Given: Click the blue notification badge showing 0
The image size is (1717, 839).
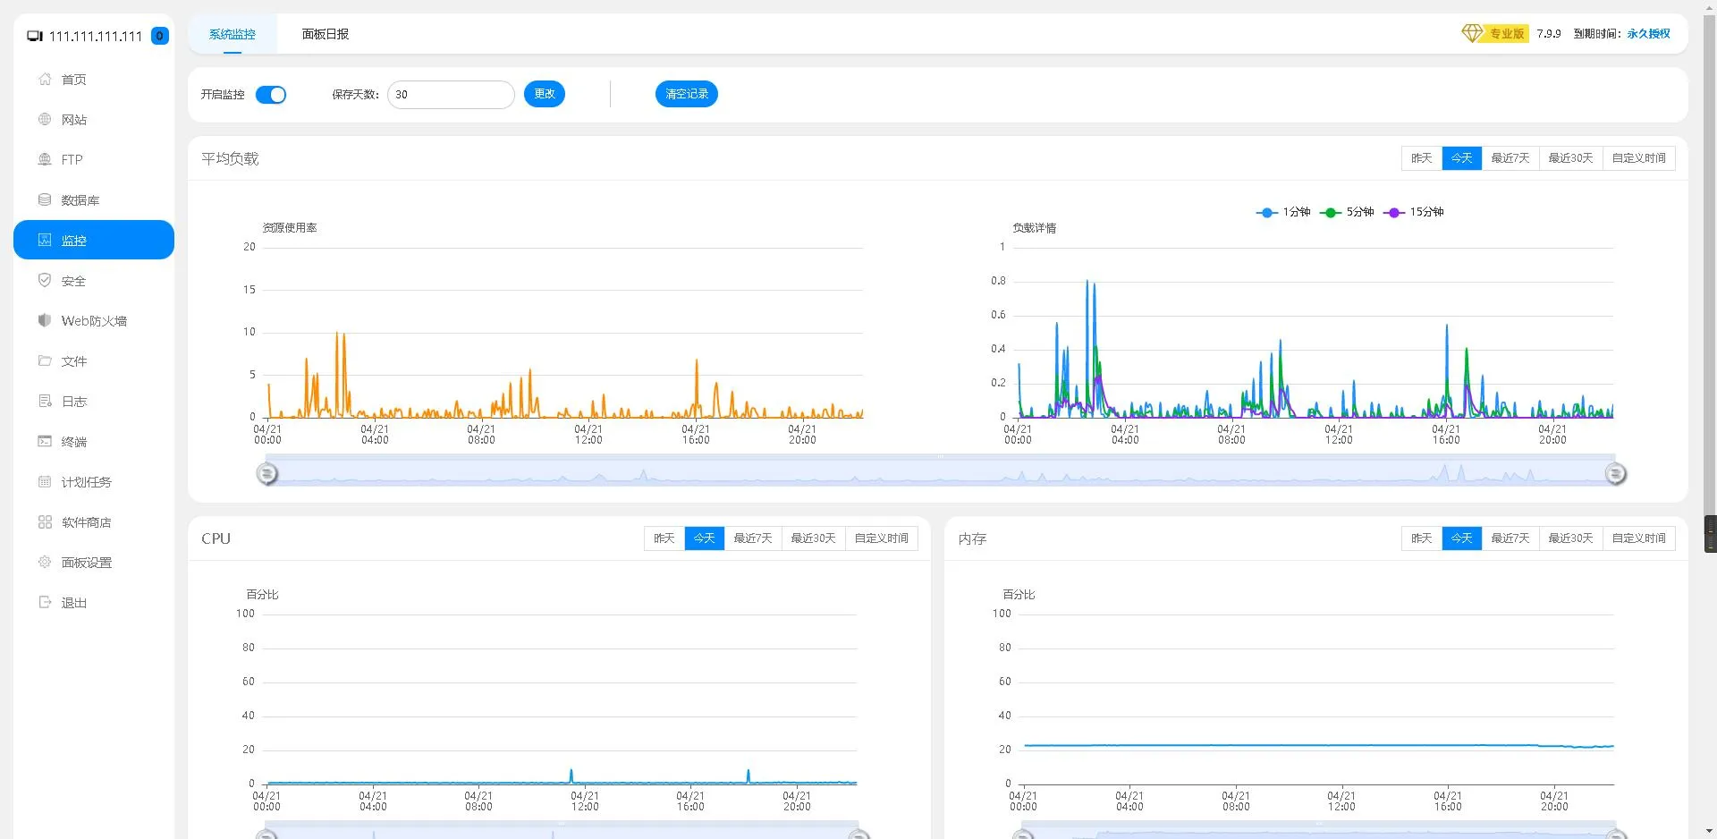Looking at the screenshot, I should point(160,36).
